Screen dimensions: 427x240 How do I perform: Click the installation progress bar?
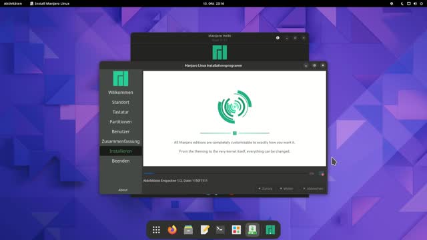pos(226,173)
